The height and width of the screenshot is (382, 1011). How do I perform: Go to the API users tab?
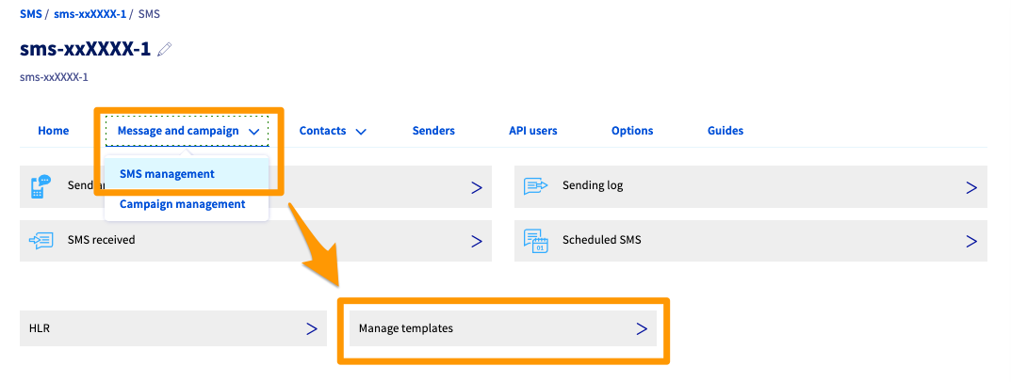coord(532,131)
